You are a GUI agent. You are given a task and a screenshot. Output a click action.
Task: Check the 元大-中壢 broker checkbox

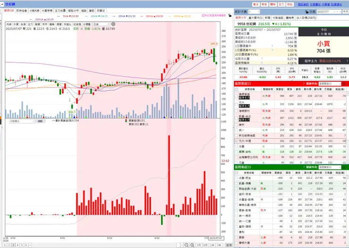[x=236, y=141]
